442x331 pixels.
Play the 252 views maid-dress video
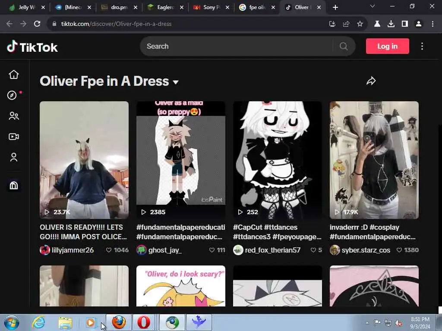278,160
